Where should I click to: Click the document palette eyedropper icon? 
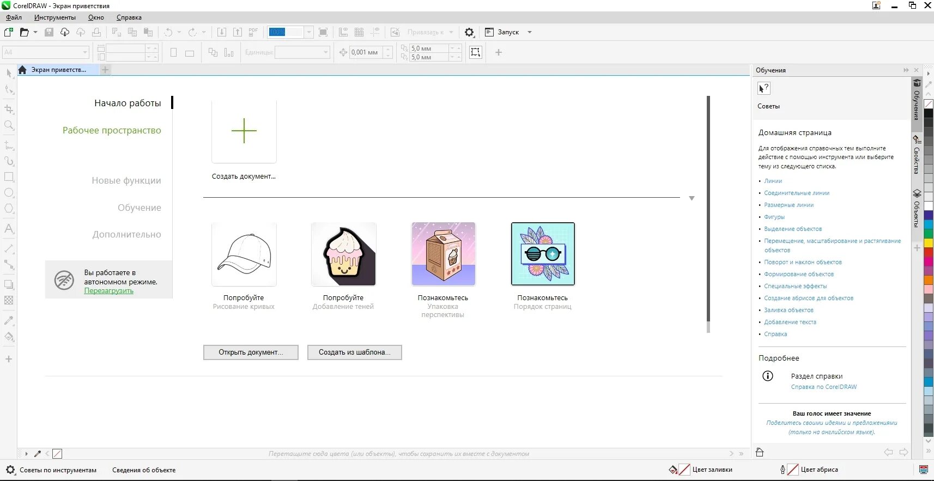point(38,453)
